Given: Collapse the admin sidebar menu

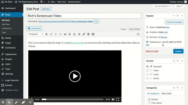Looking at the screenshot, I should [11, 90].
